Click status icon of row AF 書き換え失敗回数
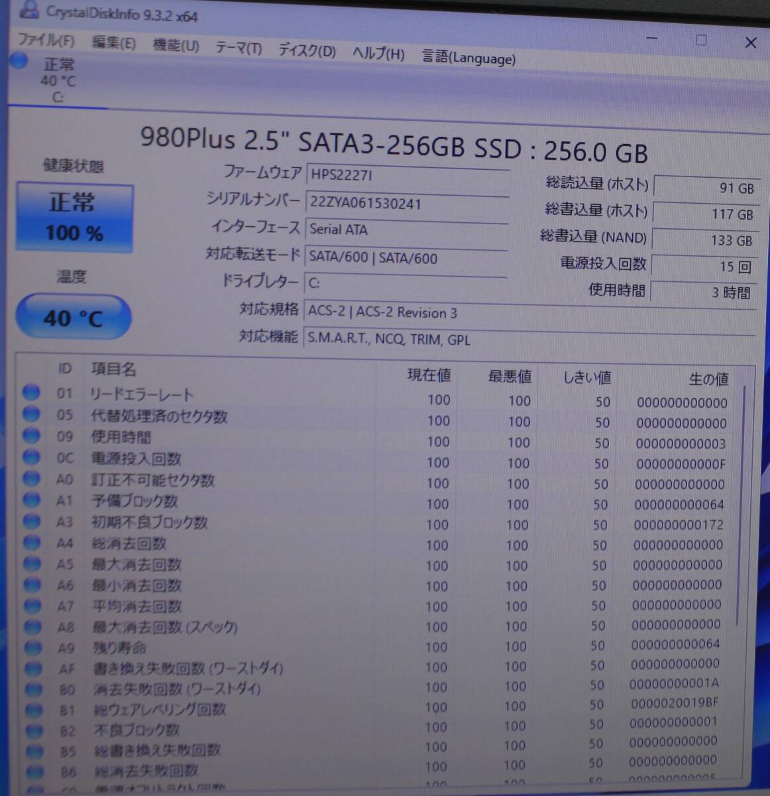 click(33, 668)
